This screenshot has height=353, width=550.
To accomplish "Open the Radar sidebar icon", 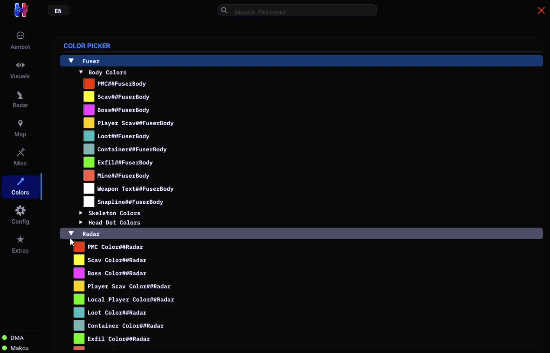I will (x=20, y=95).
